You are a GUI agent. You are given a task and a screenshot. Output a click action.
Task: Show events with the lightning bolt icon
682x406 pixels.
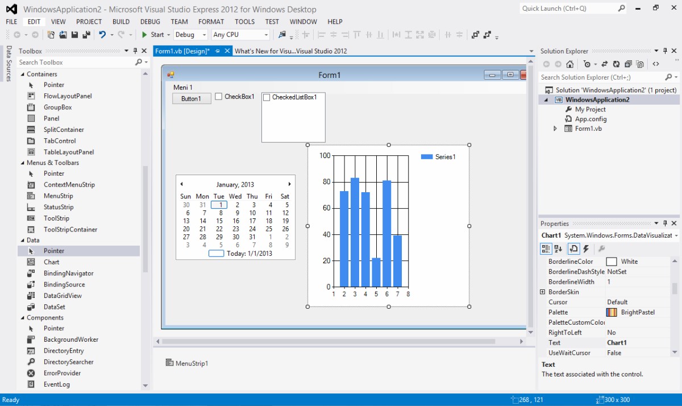pos(586,248)
